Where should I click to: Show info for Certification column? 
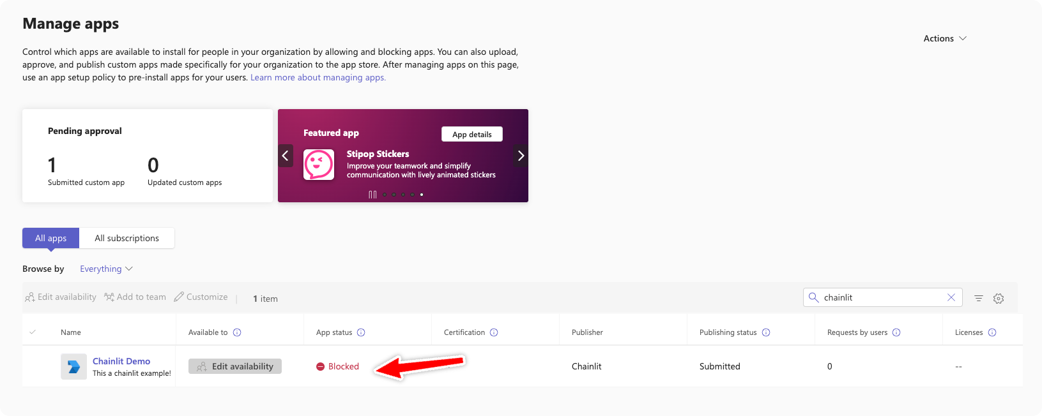coord(494,332)
